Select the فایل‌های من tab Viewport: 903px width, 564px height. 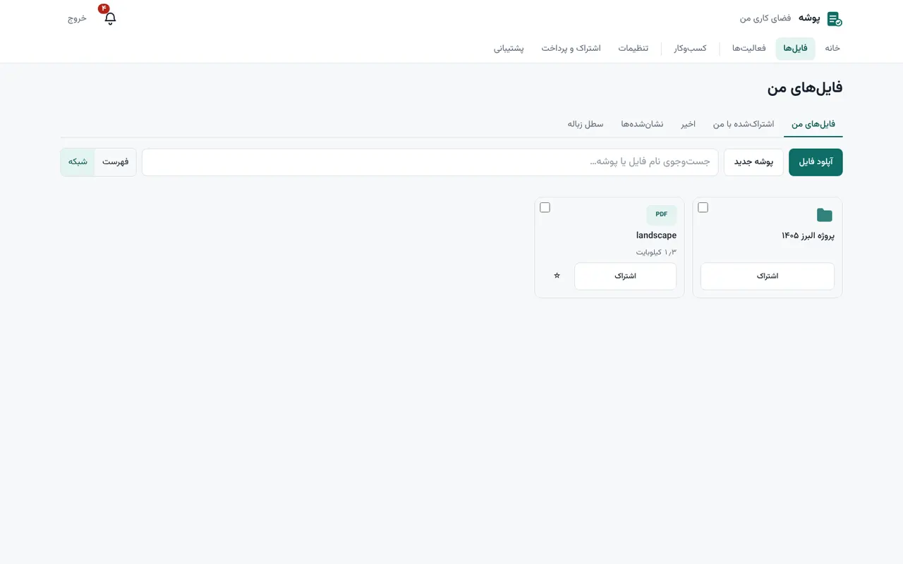(x=813, y=124)
